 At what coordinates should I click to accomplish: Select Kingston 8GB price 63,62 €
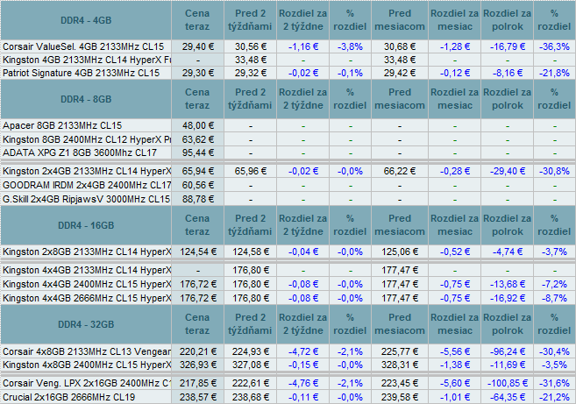[197, 139]
